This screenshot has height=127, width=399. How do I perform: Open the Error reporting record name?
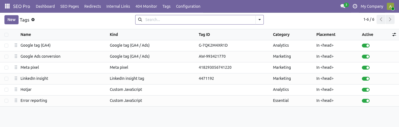[34, 100]
